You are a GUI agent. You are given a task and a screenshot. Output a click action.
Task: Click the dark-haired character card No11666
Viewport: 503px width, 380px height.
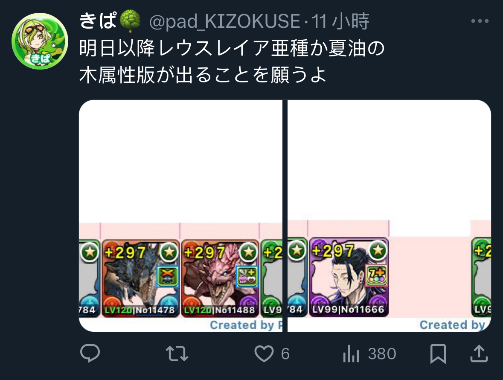coord(349,277)
